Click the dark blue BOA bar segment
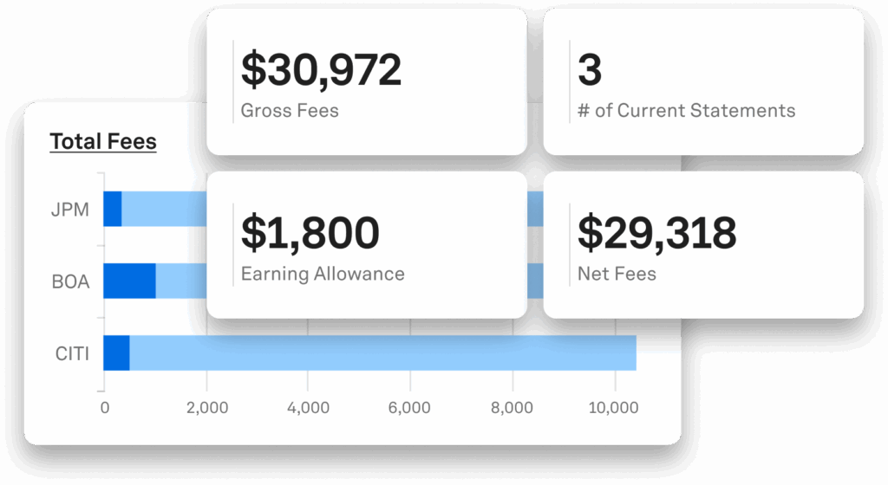The height and width of the screenshot is (485, 888). [x=129, y=281]
